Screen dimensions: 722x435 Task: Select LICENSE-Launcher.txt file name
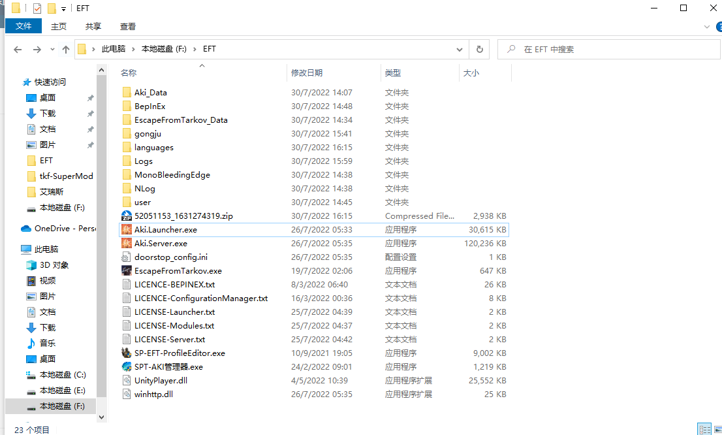click(x=174, y=312)
